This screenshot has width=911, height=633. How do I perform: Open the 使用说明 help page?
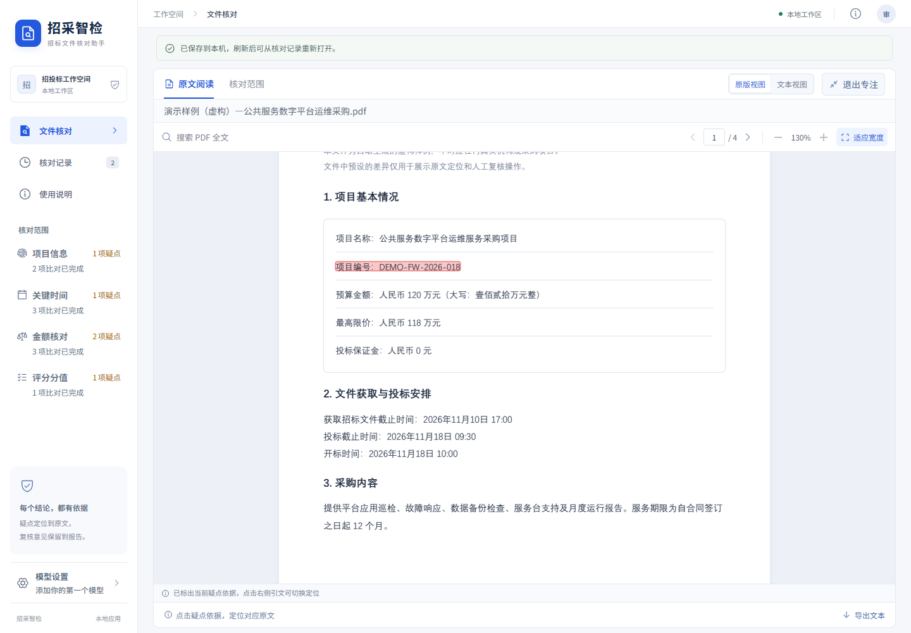68,194
